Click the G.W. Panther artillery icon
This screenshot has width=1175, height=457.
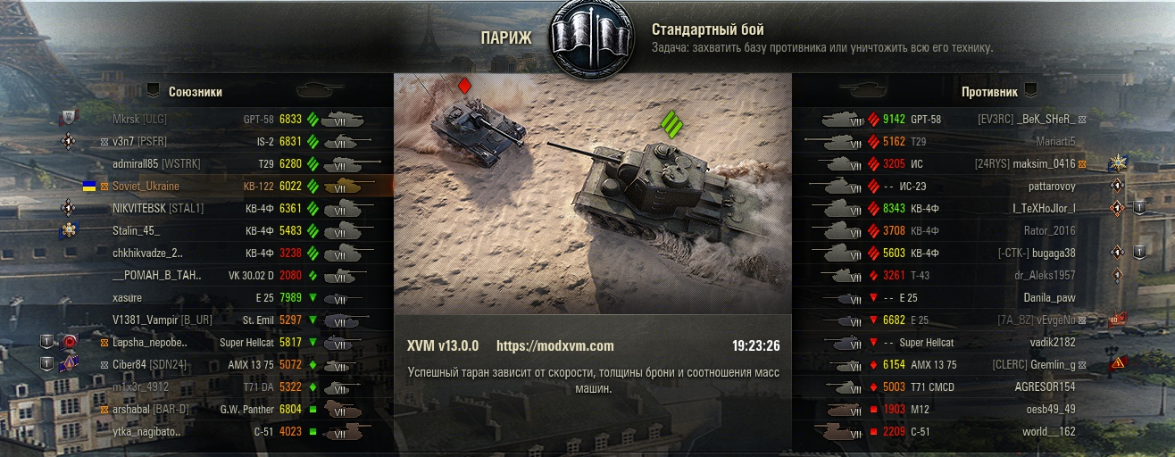click(344, 409)
